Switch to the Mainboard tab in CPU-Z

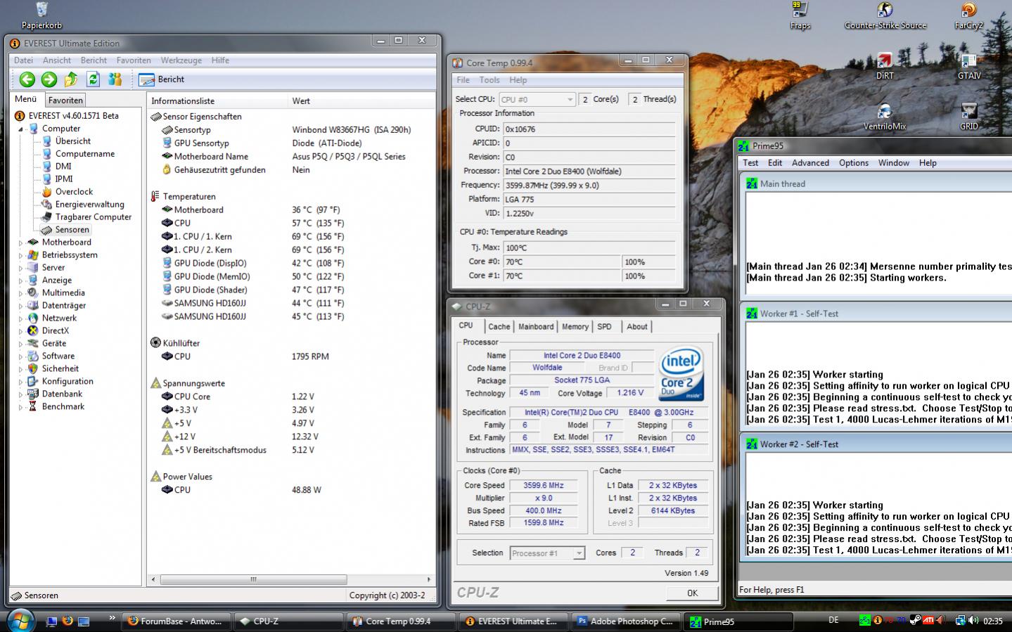point(535,327)
